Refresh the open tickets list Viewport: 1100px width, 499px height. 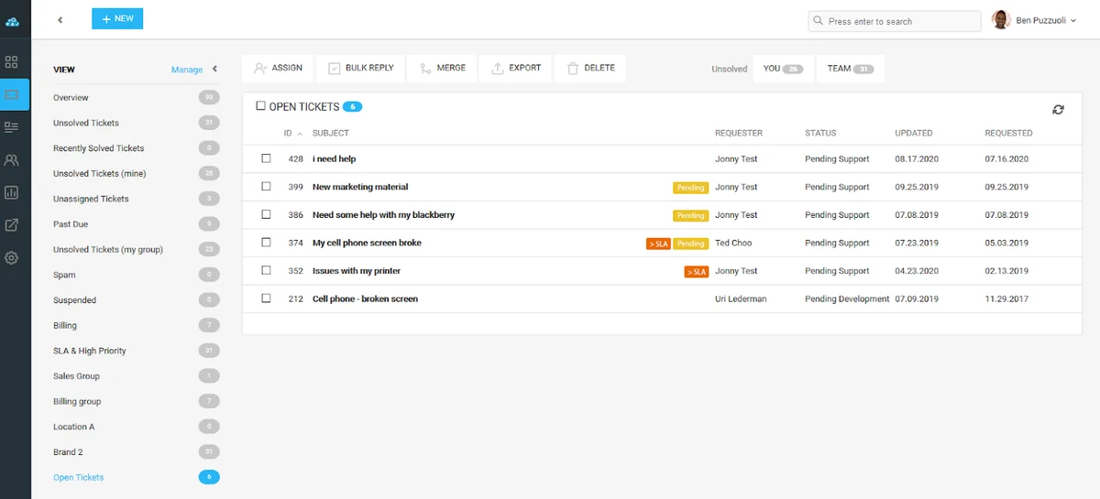click(1058, 110)
